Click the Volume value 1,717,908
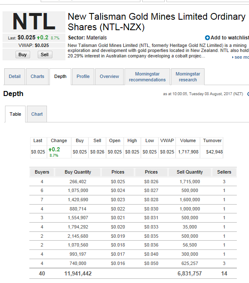Viewport: 249px width, 283px height. point(188,152)
